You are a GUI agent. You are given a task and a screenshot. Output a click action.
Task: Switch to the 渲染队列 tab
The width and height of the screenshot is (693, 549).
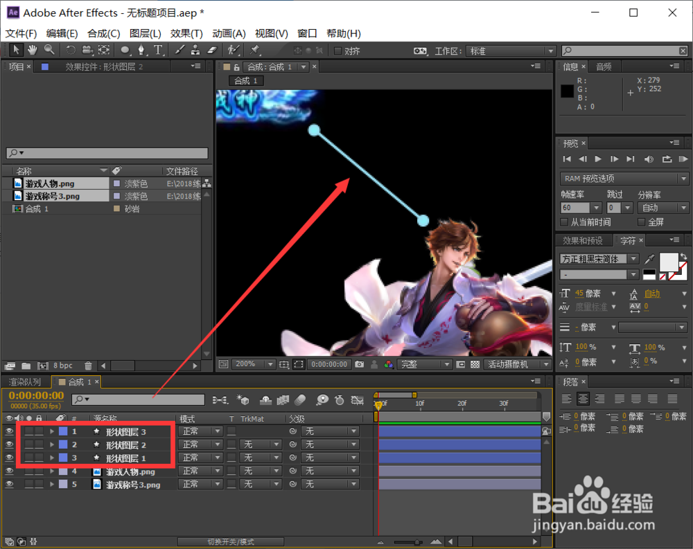tap(25, 381)
